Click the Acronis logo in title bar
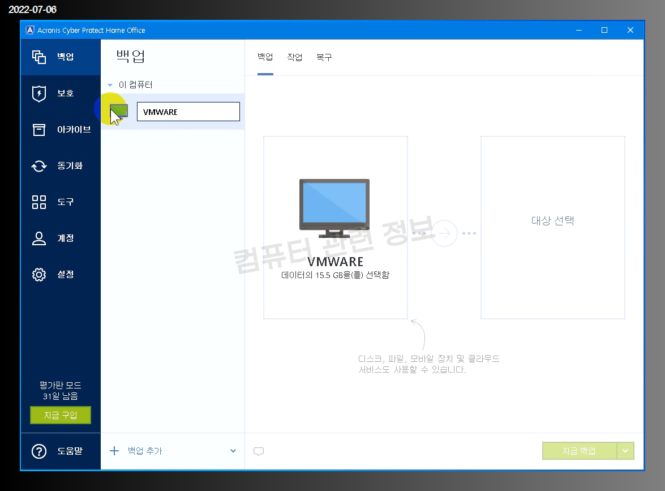This screenshot has width=665, height=491. (x=29, y=30)
